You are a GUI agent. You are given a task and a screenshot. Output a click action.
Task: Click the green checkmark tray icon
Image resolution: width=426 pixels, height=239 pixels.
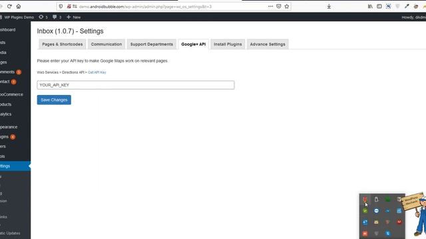click(365, 210)
